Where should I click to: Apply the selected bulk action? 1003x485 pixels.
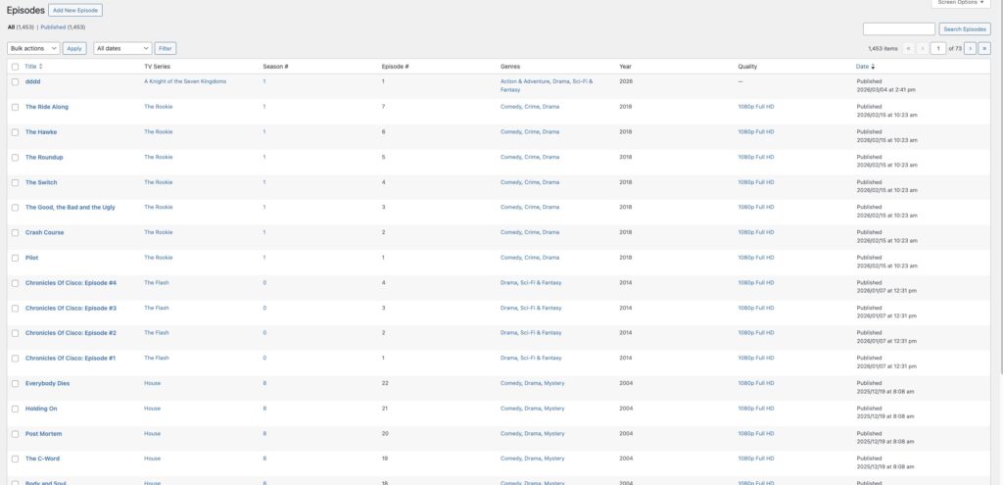pos(74,47)
